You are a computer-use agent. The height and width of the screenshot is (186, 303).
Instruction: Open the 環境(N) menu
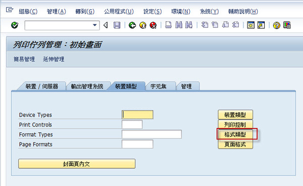tap(181, 12)
